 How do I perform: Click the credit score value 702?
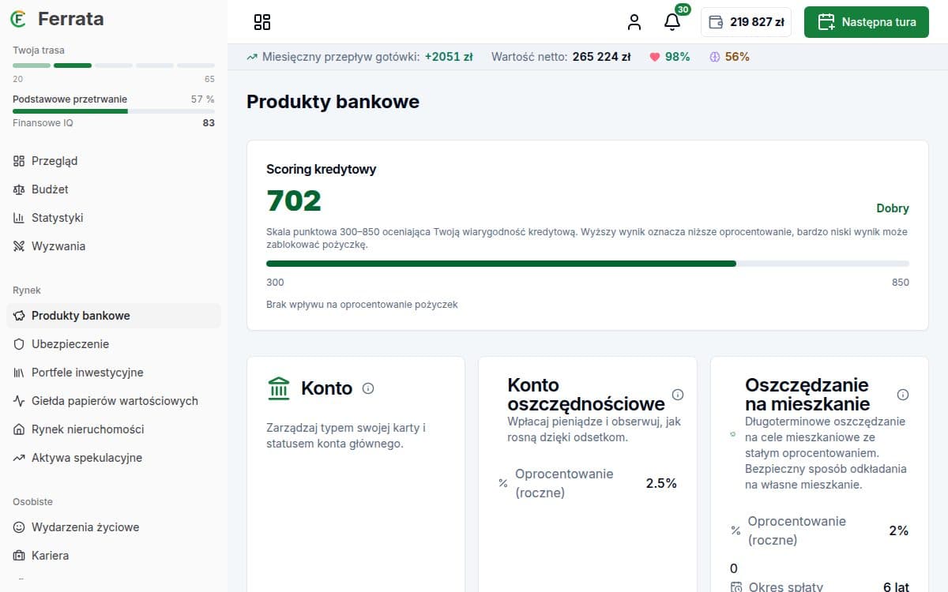pyautogui.click(x=294, y=201)
